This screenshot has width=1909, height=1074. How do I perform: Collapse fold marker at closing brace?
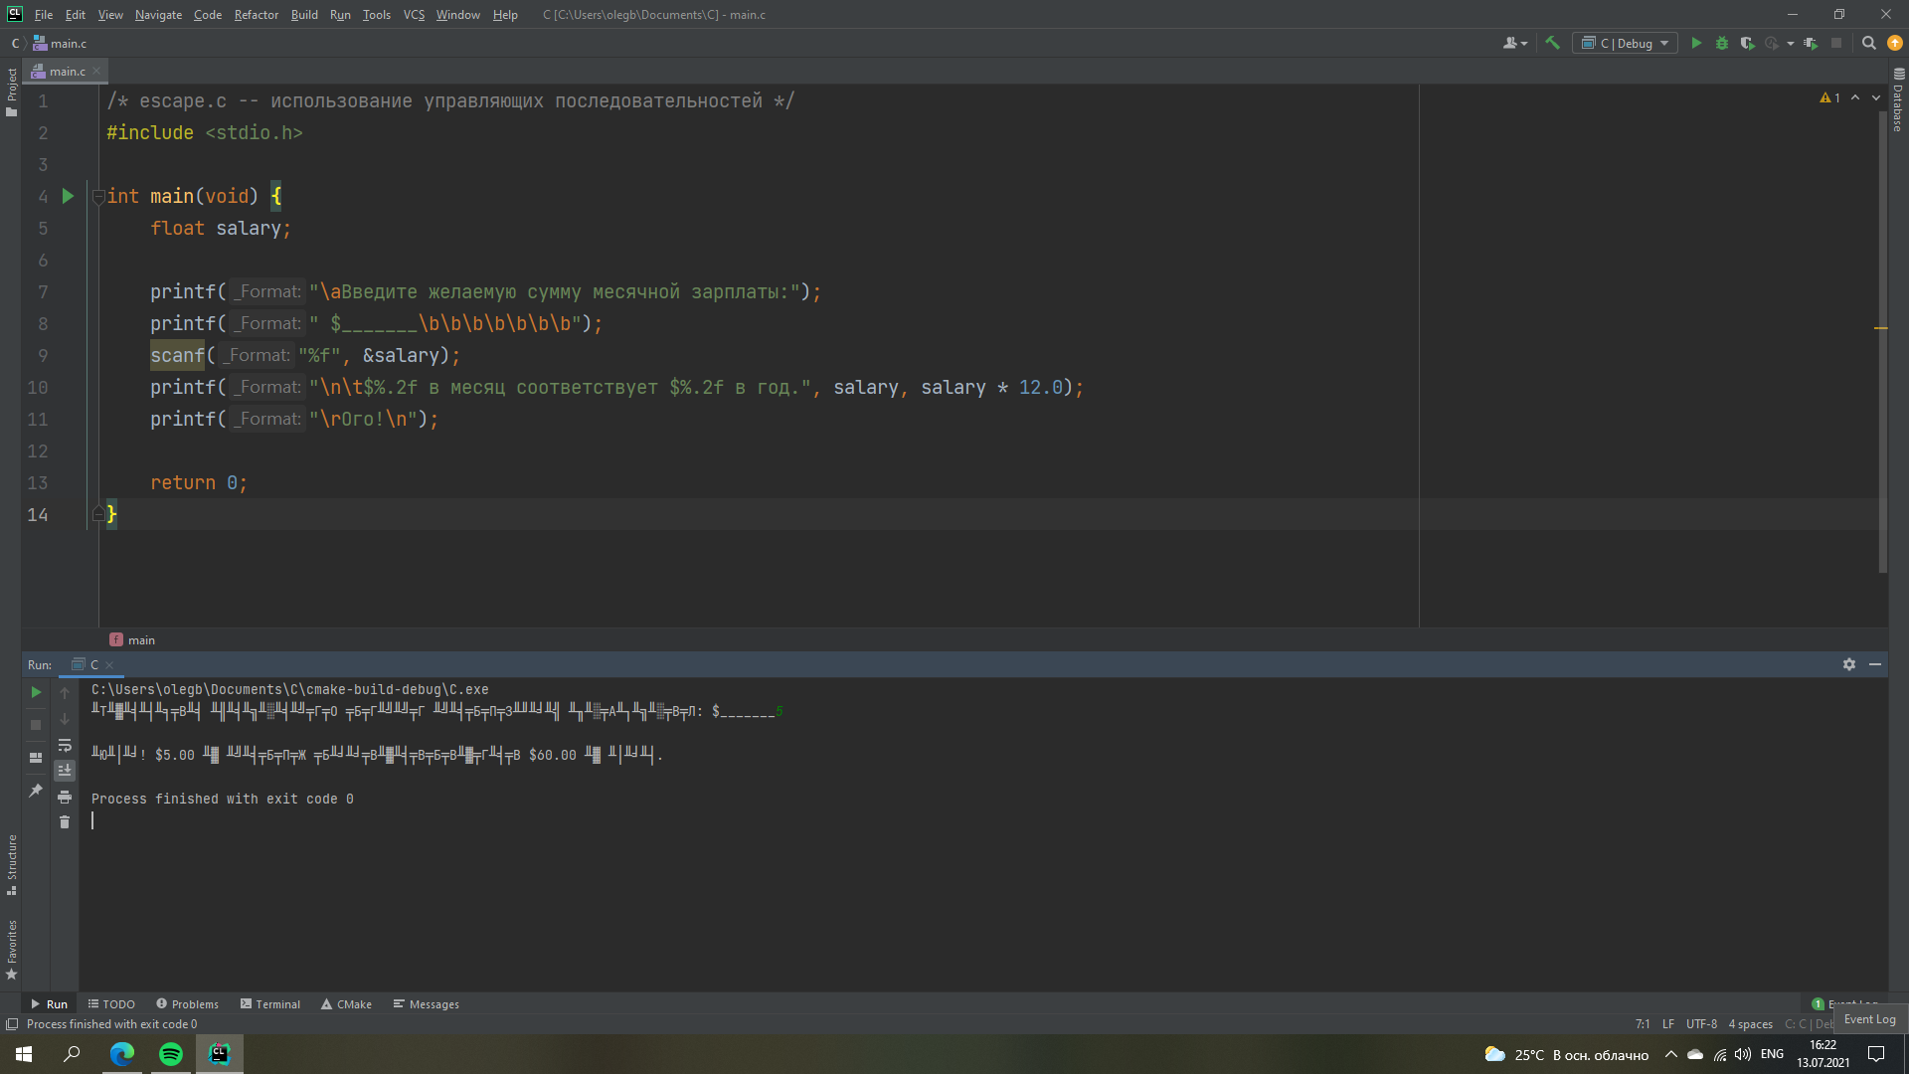(98, 514)
